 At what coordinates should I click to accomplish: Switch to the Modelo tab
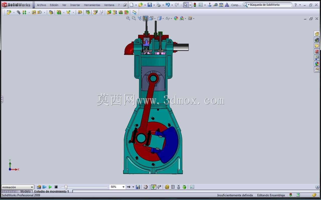pos(25,191)
